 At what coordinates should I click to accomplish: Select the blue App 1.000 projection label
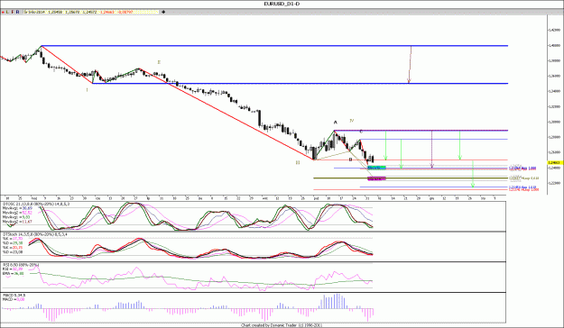click(523, 169)
